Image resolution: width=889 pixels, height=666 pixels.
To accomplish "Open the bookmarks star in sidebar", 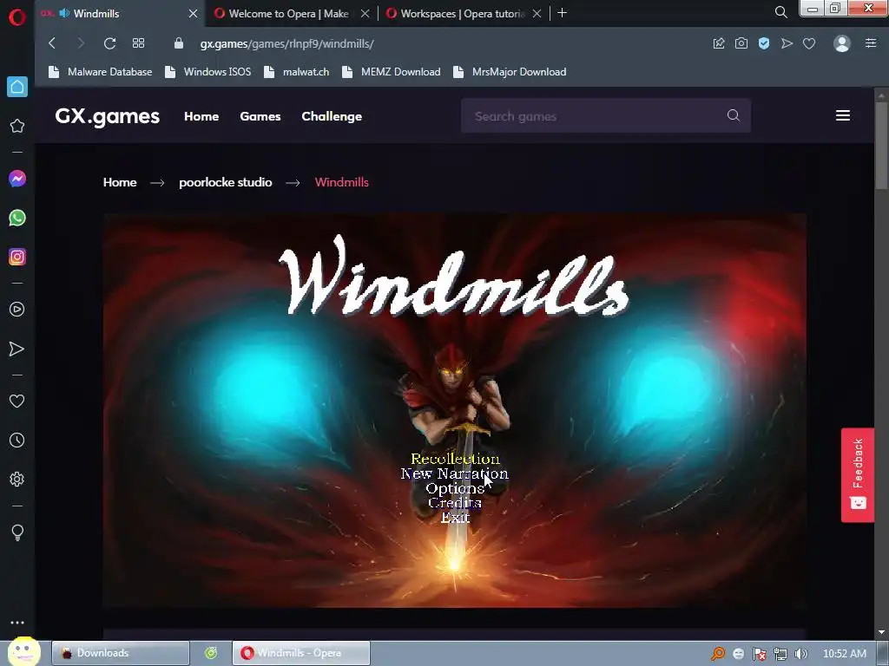I will pos(17,126).
